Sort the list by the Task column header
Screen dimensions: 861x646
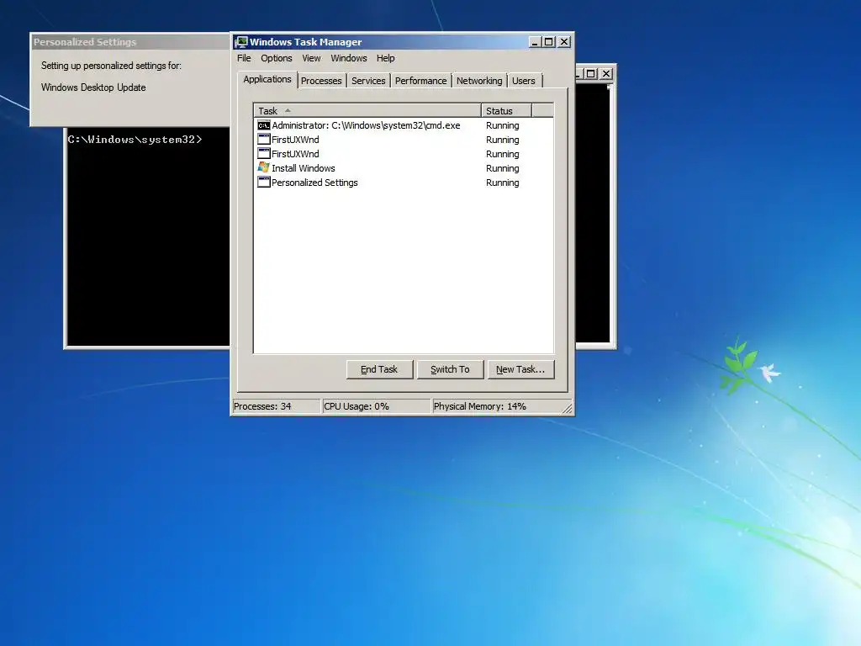(x=367, y=111)
